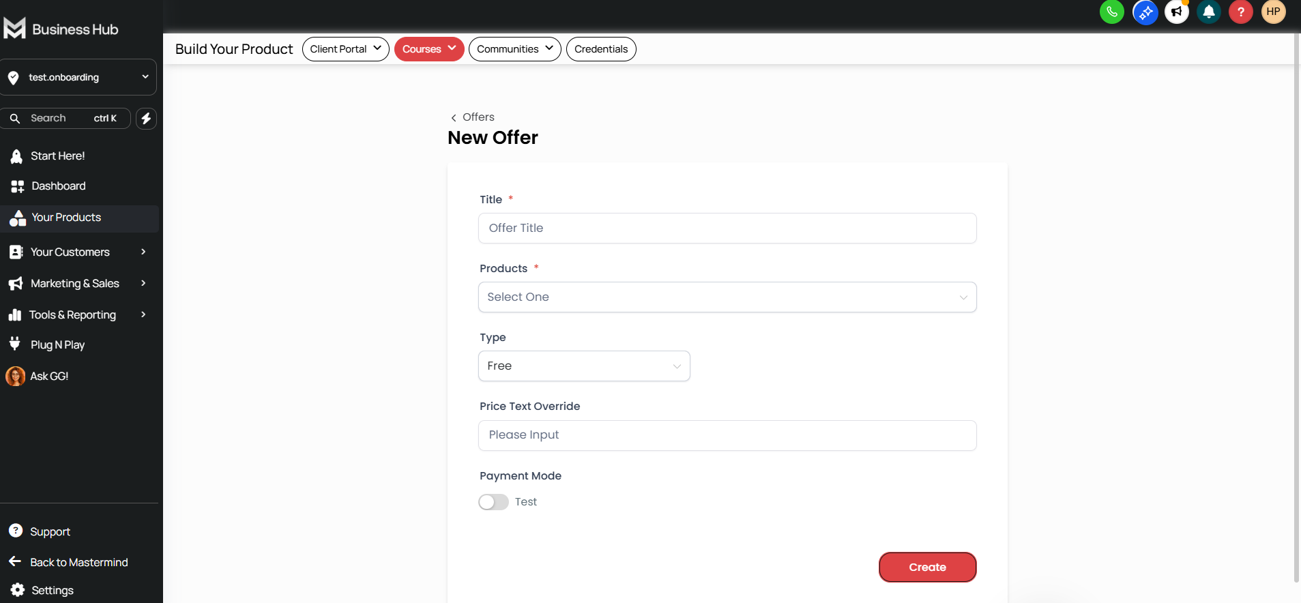Expand the Marketing & Sales submenu arrow
Screen dimensions: 1301x603
pos(143,283)
